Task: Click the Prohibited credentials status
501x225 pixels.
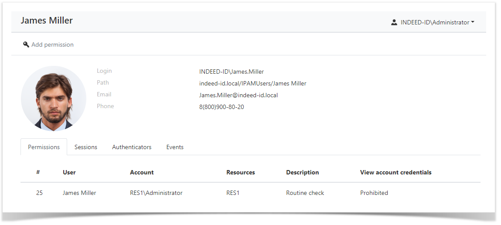Action: [374, 193]
